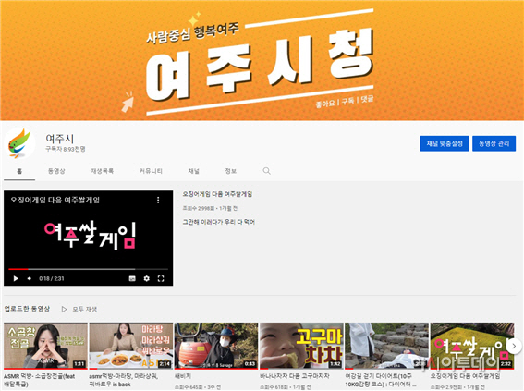The image size is (524, 391).
Task: Toggle subtitles on the featured video
Action: (132, 278)
